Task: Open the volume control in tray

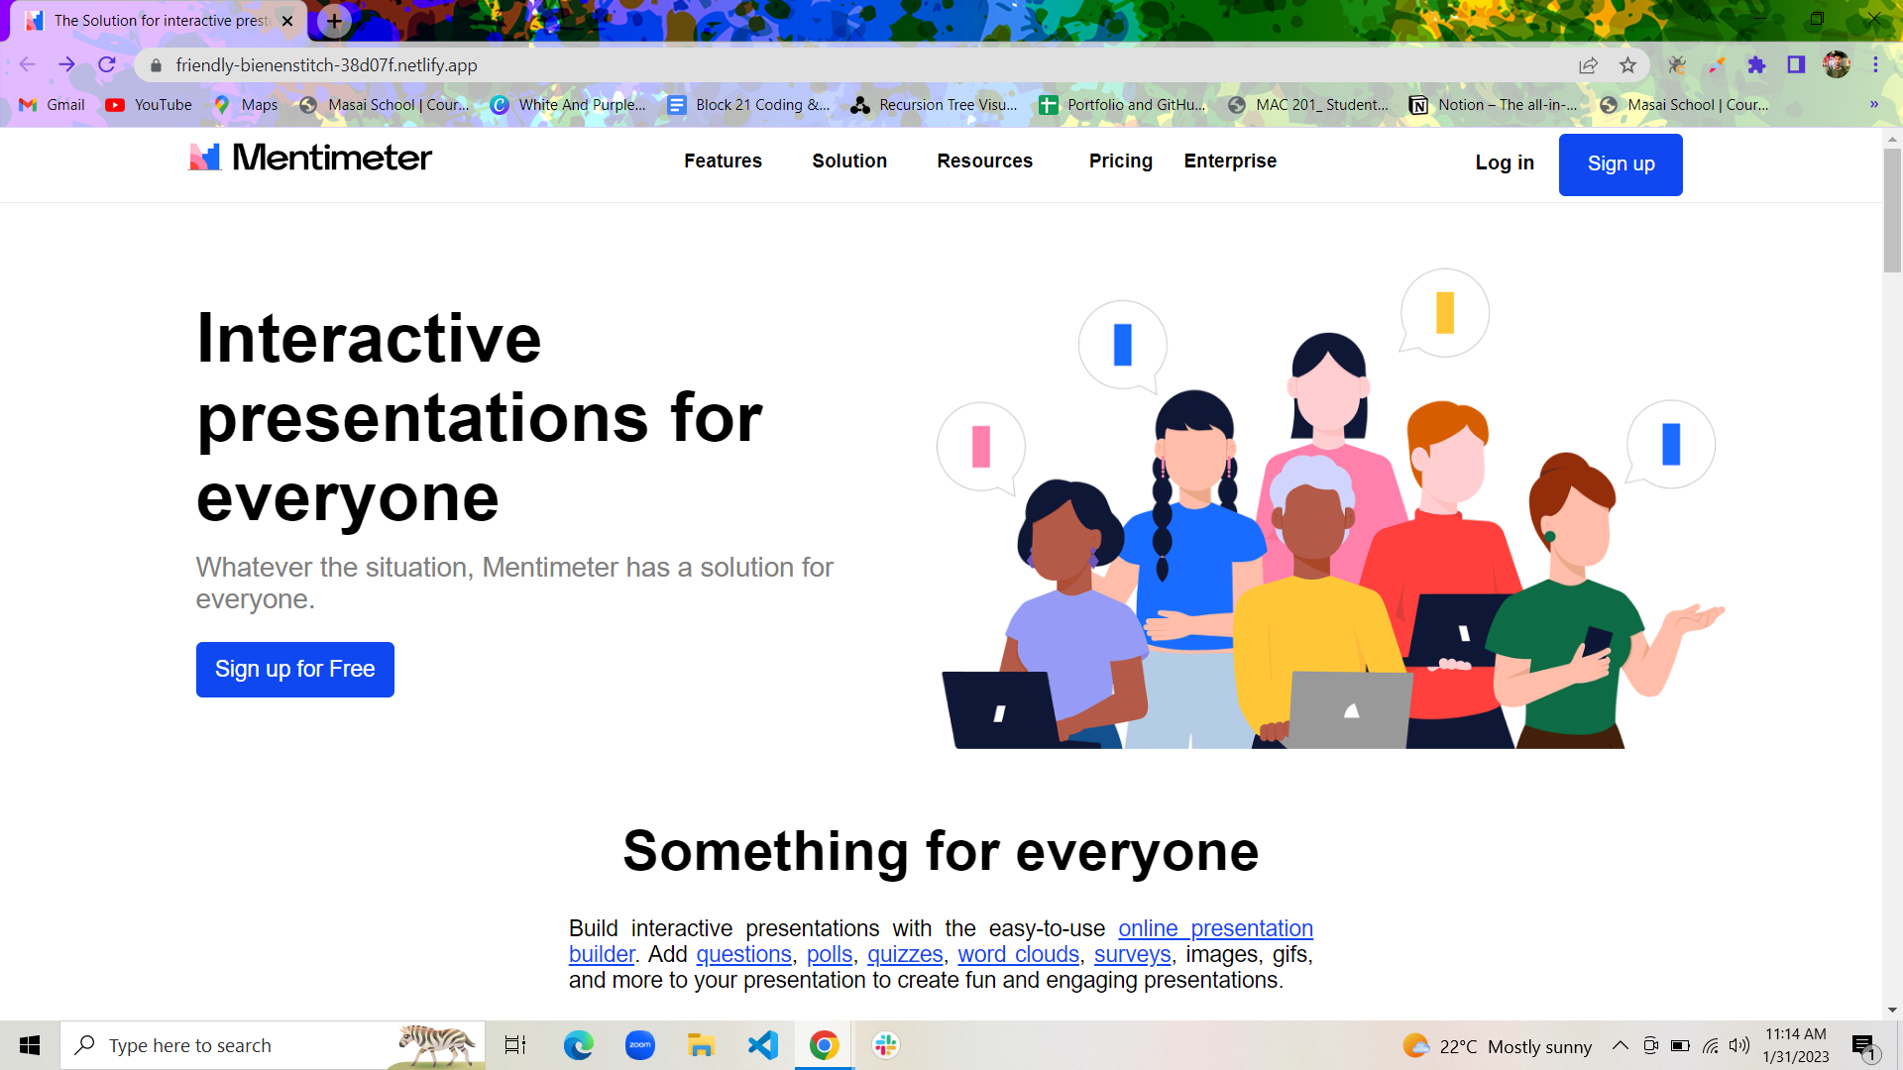Action: [x=1739, y=1045]
